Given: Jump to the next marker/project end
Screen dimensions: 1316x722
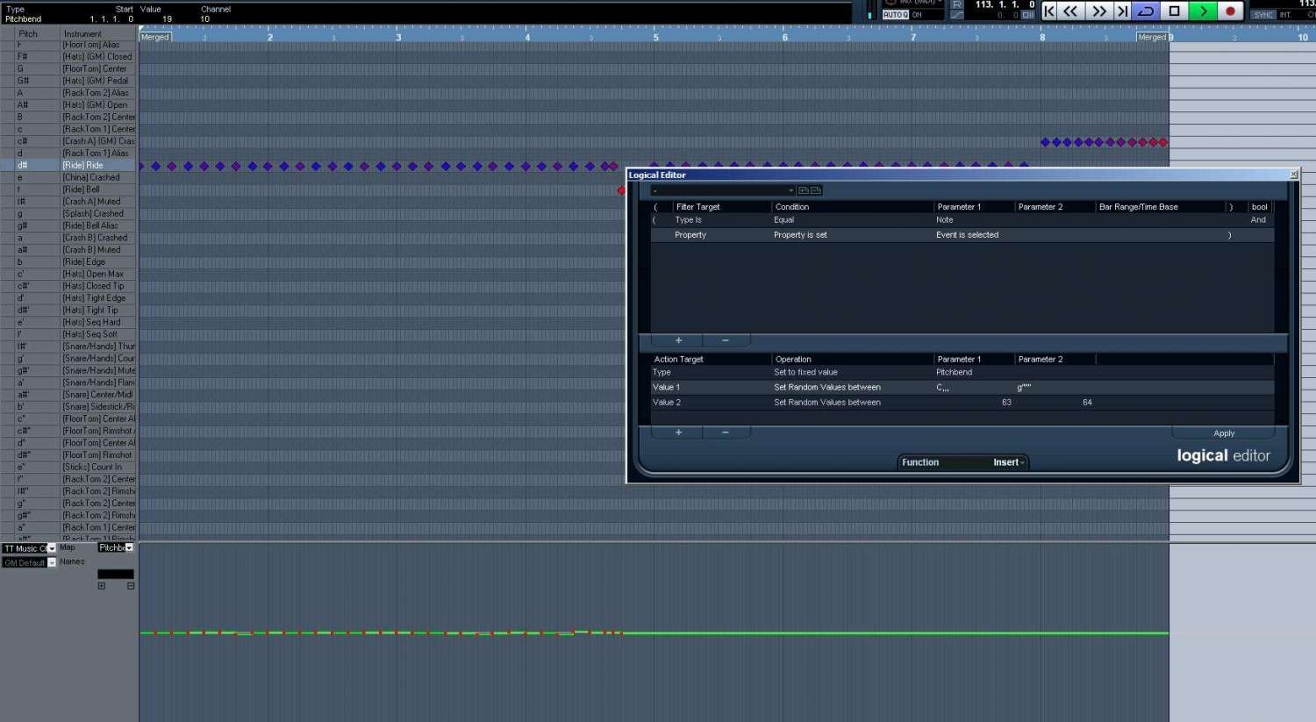Looking at the screenshot, I should click(1122, 11).
